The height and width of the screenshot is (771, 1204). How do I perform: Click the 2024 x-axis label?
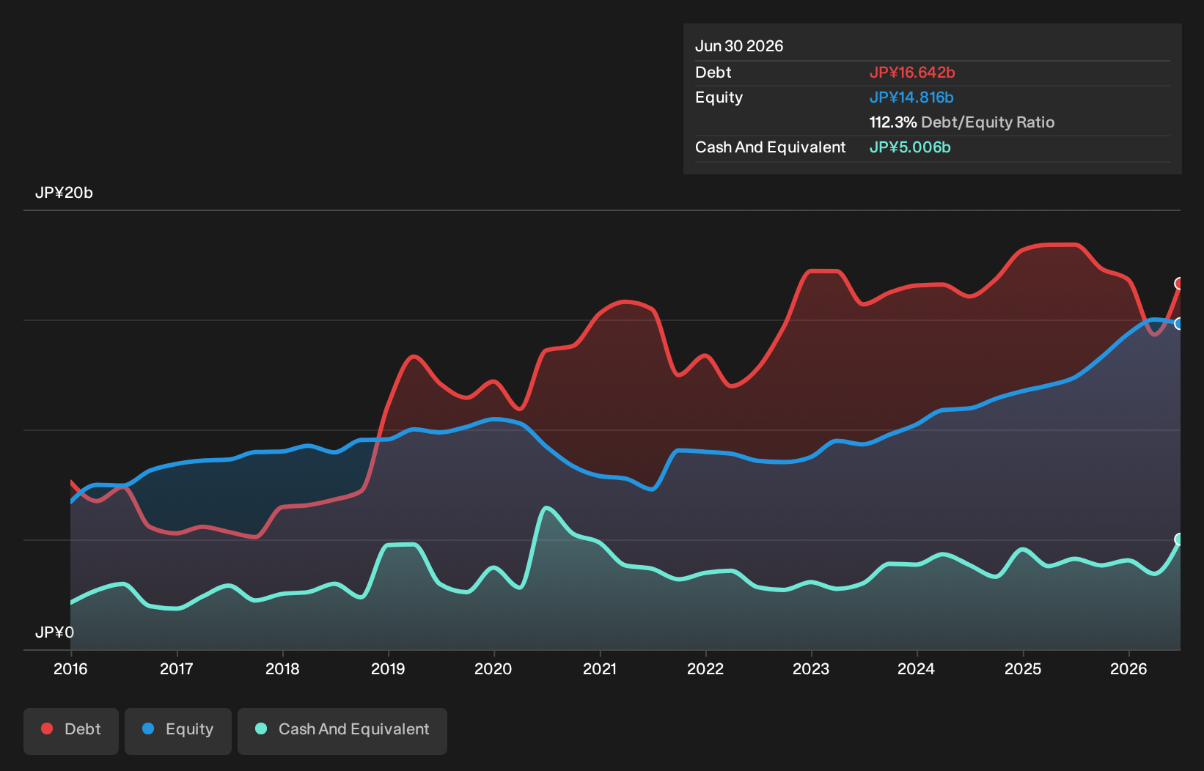917,669
